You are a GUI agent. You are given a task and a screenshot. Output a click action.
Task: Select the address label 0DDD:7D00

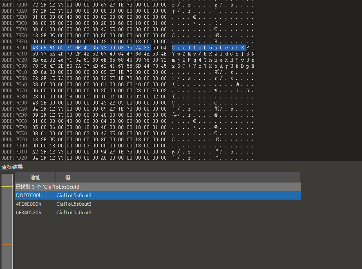point(14,146)
